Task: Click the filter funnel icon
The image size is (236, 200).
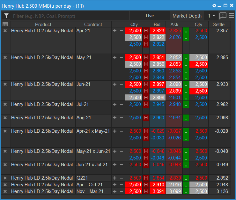Action: pos(6,16)
